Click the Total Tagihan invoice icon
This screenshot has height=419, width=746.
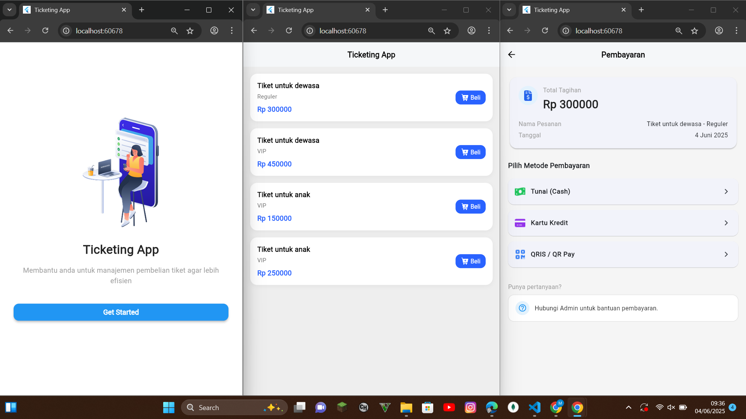[528, 95]
